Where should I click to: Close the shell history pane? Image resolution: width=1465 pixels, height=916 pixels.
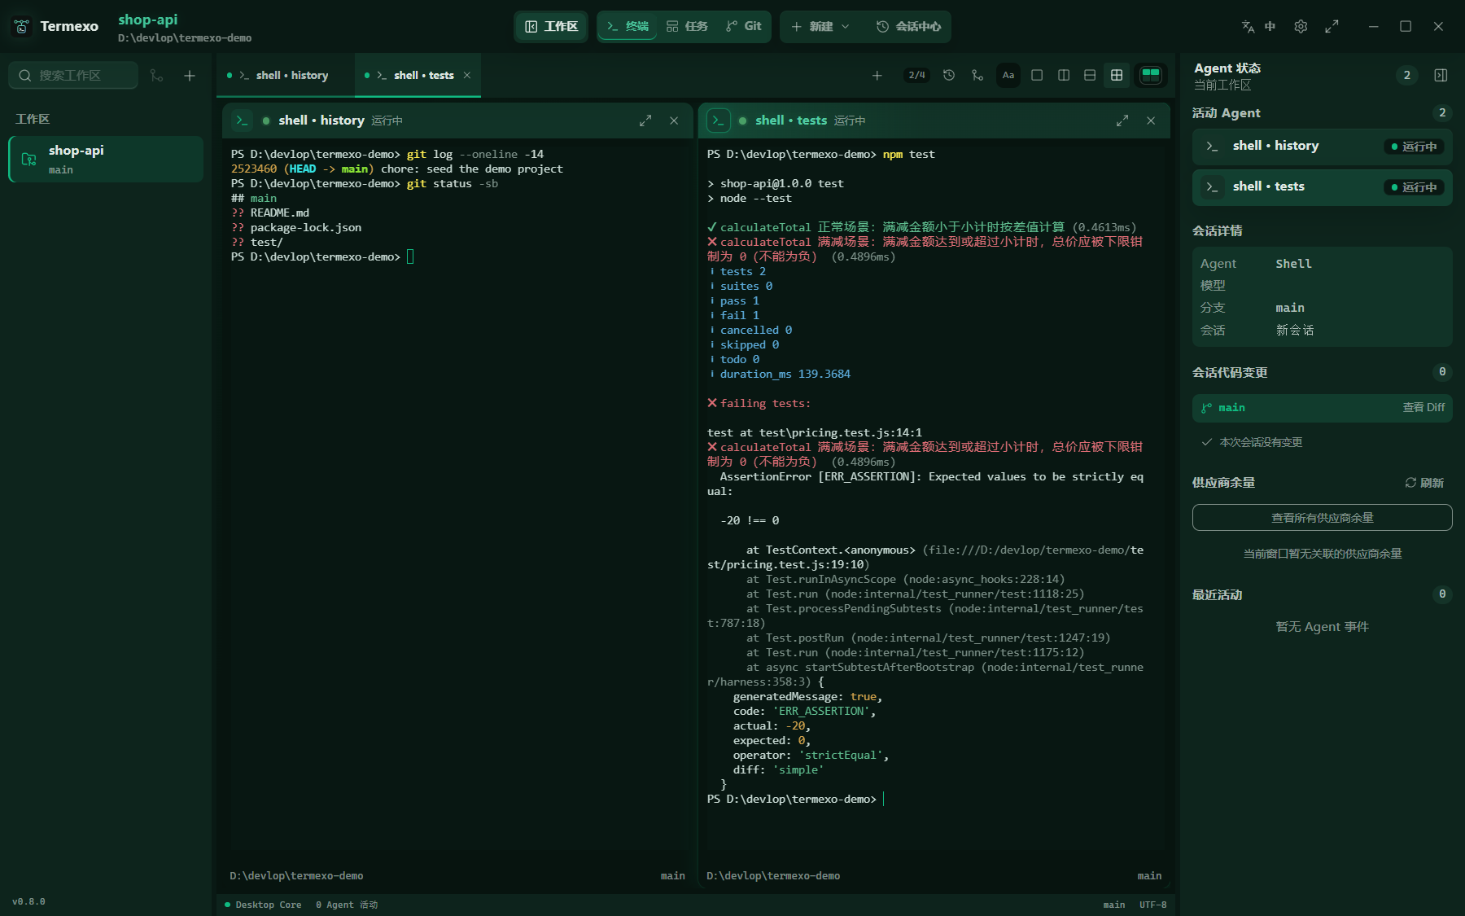674,121
